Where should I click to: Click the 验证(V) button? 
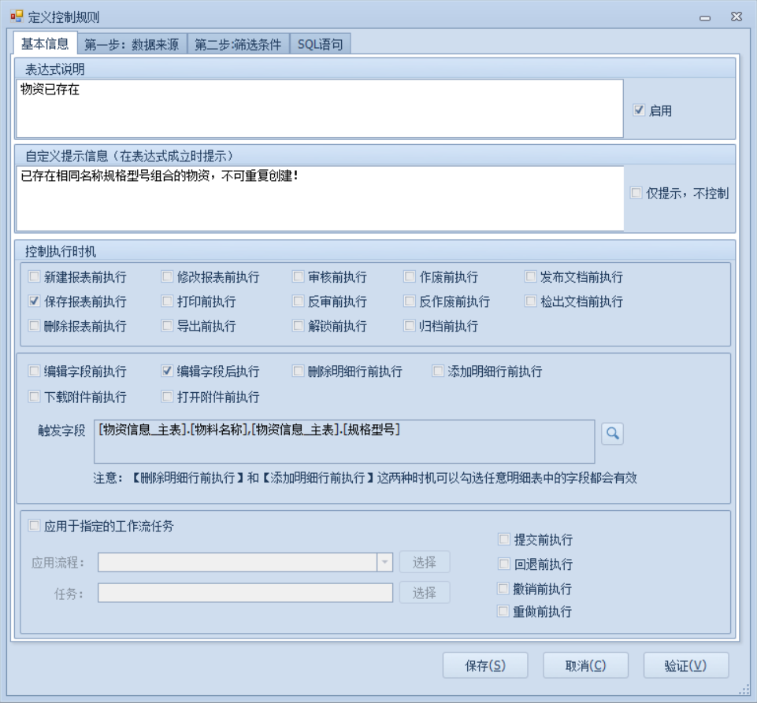tap(685, 665)
